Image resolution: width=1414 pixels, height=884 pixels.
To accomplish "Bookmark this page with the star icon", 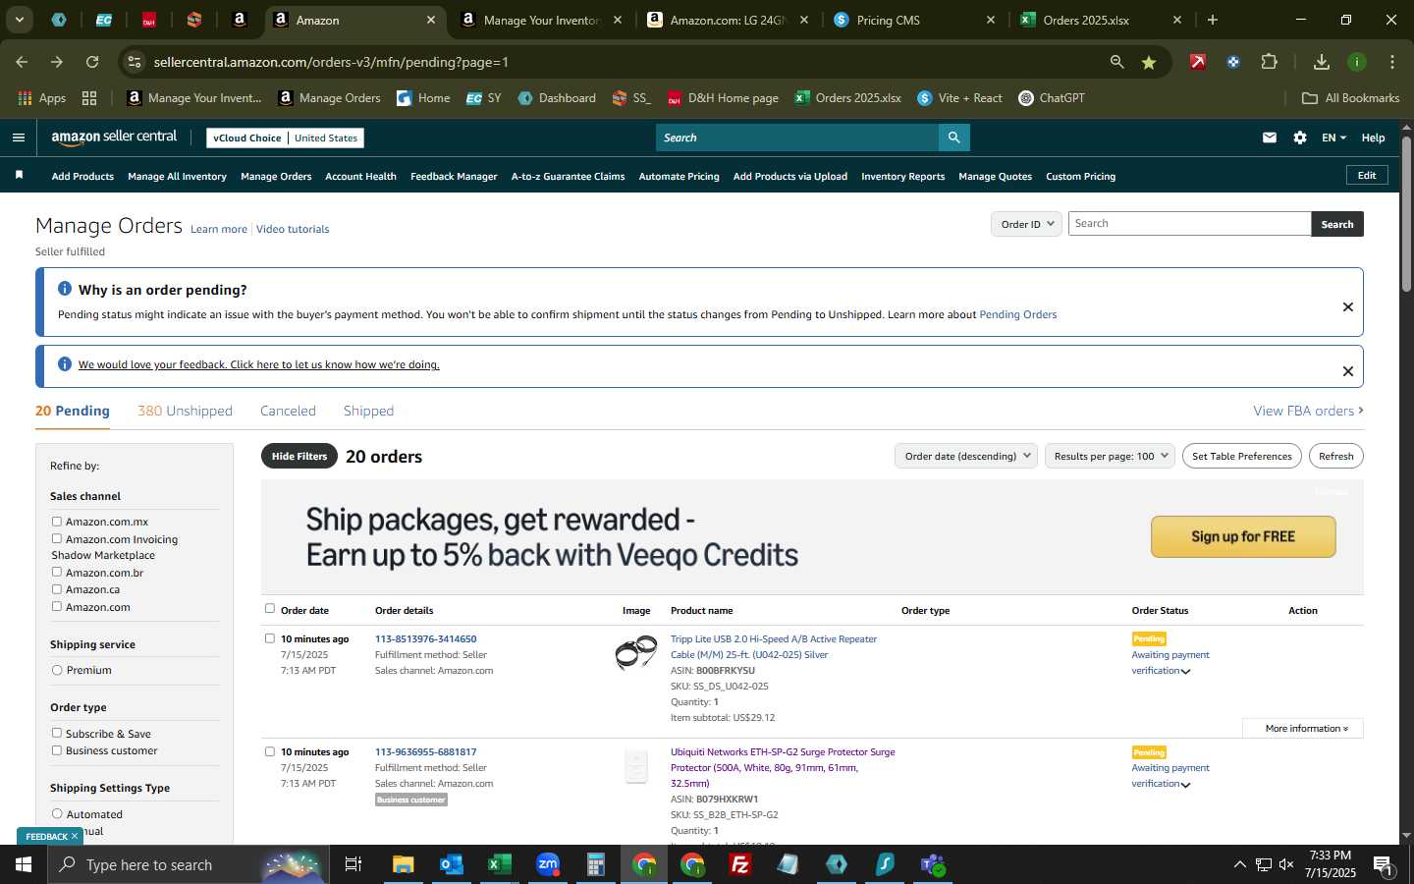I will click(1149, 62).
